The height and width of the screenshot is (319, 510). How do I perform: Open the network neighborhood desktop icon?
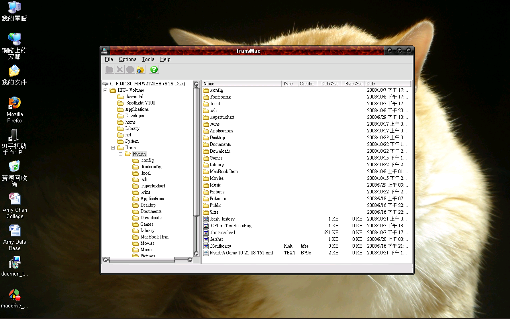(14, 39)
